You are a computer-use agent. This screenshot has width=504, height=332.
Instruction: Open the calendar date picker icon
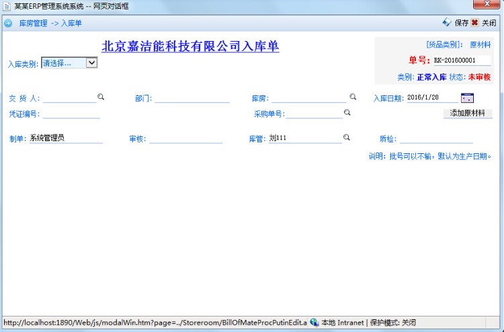[467, 97]
